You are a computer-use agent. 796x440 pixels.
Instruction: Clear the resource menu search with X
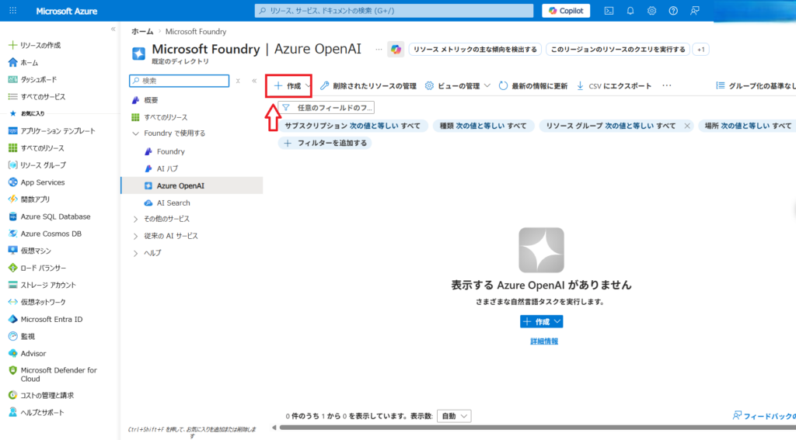pos(238,81)
